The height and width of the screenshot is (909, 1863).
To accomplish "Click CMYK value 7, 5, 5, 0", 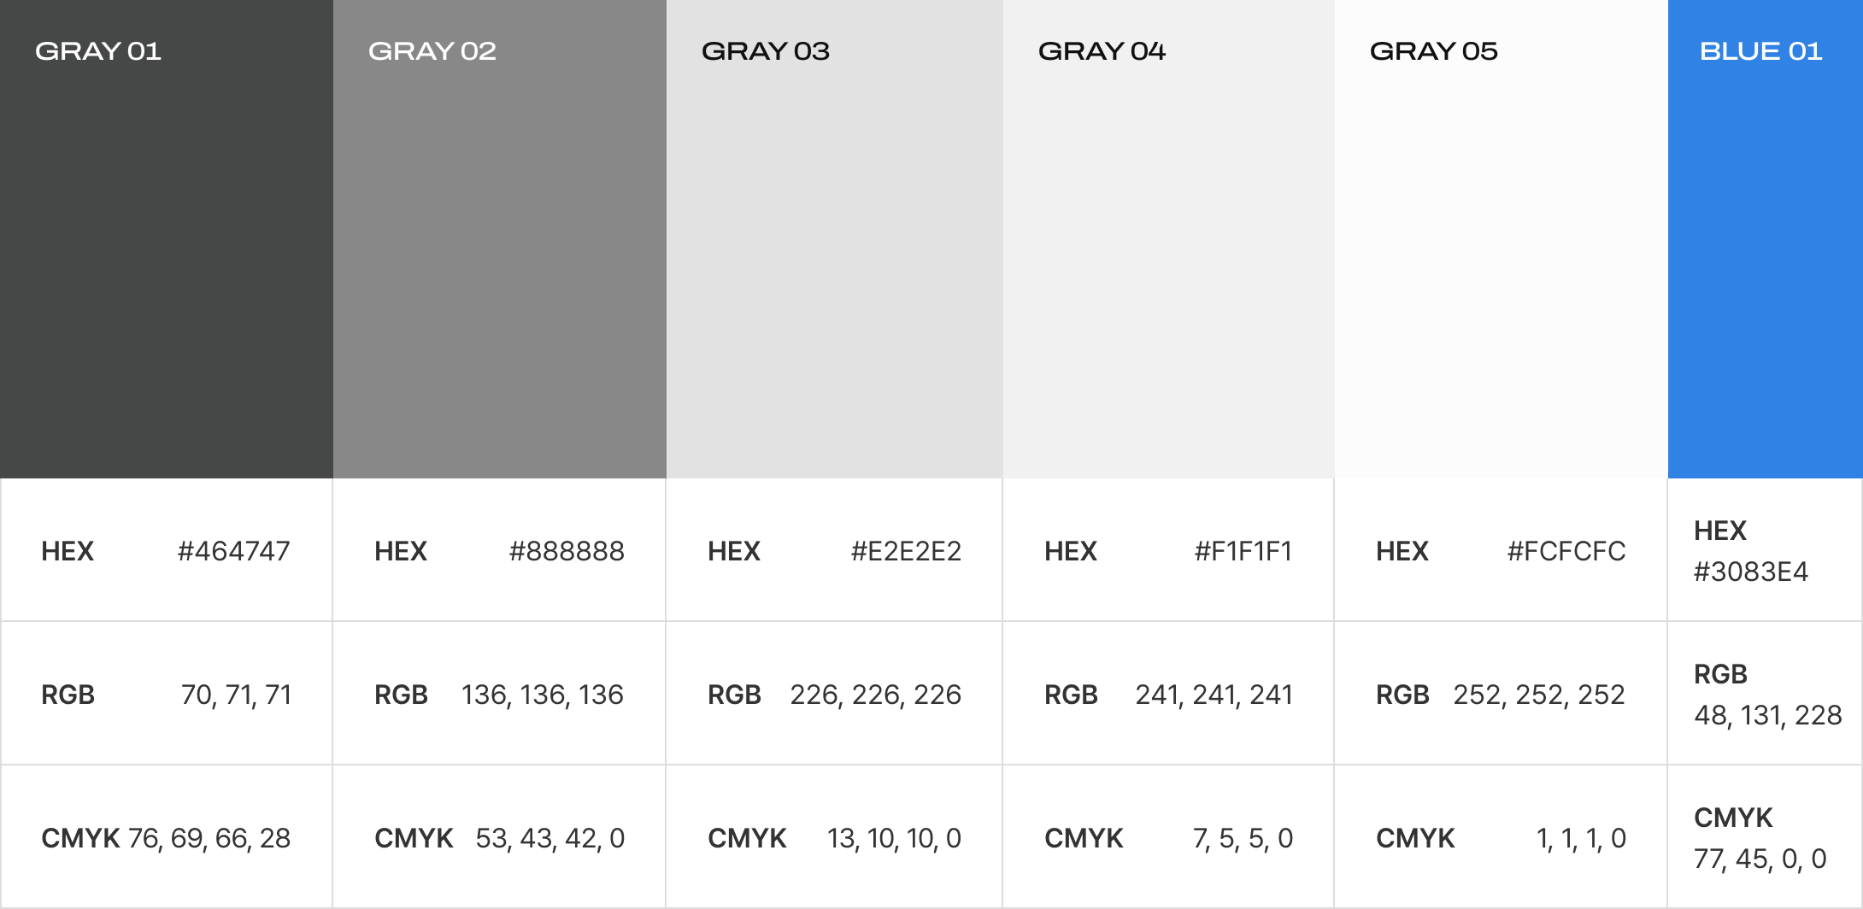I will (1243, 838).
